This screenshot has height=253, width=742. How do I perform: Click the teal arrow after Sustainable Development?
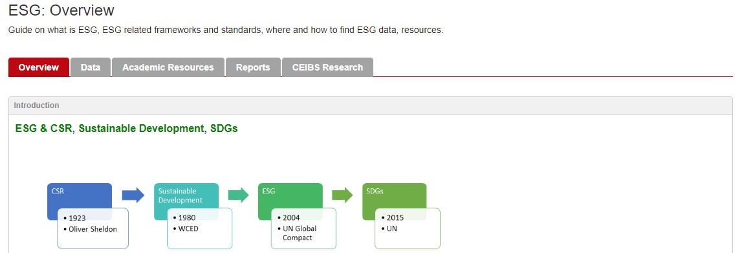239,195
